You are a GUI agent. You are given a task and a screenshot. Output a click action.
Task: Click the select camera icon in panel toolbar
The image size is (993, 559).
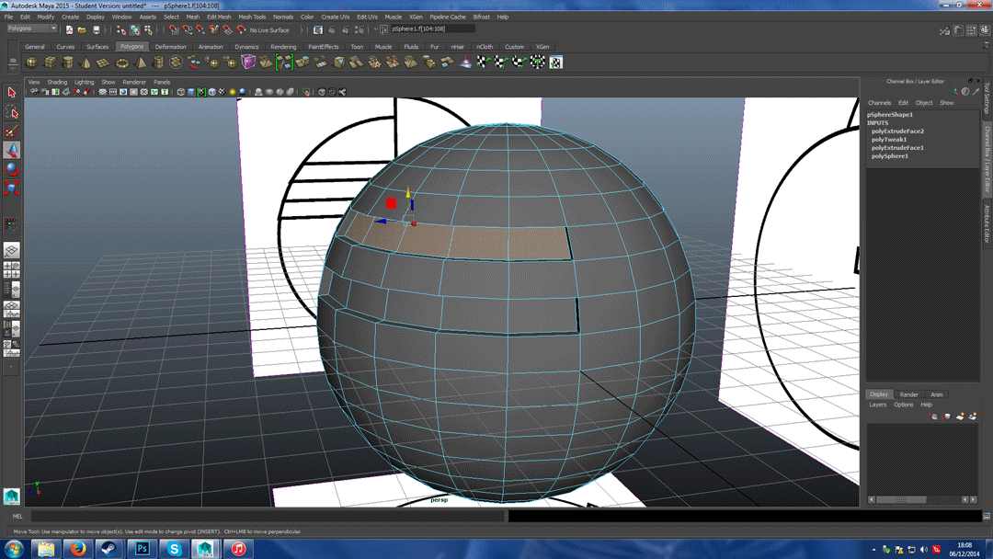pyautogui.click(x=34, y=92)
